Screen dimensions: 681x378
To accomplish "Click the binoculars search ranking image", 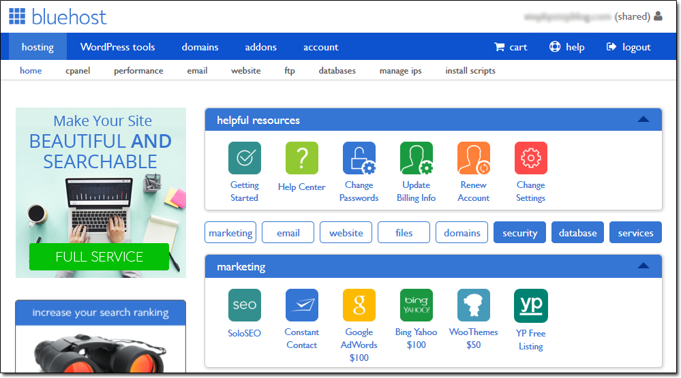I will pos(100,352).
